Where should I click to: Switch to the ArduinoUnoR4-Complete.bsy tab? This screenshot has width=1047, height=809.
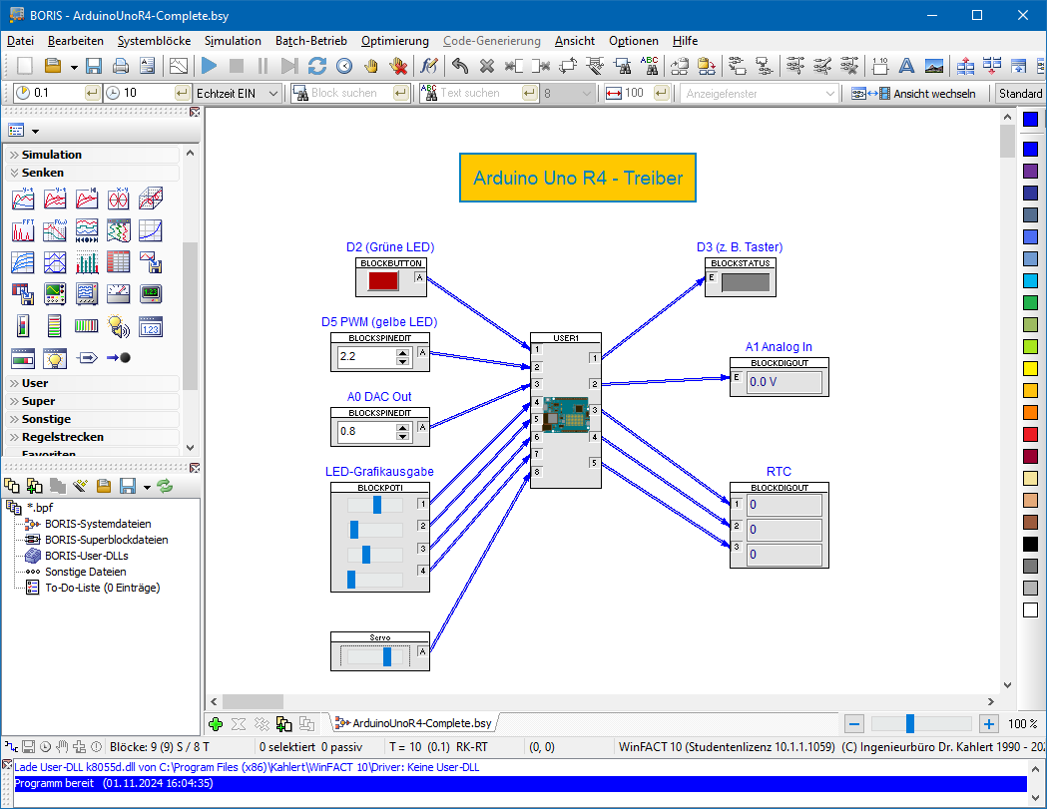pyautogui.click(x=414, y=723)
